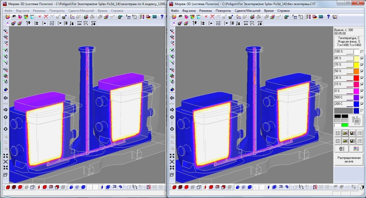Open Справка menu in the right window
The width and height of the screenshot is (366, 198).
point(283,11)
